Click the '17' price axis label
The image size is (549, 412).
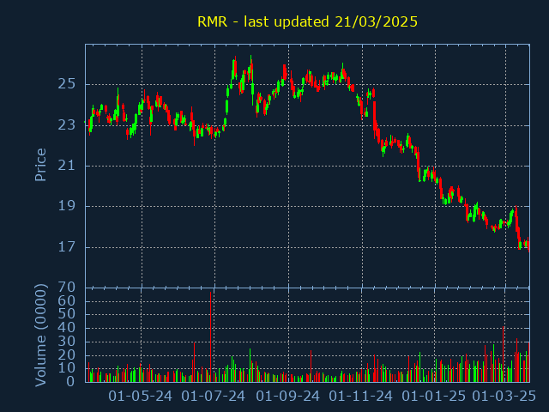(x=67, y=247)
